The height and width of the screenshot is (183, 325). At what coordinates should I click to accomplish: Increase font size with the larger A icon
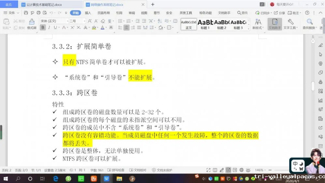[x=90, y=21]
